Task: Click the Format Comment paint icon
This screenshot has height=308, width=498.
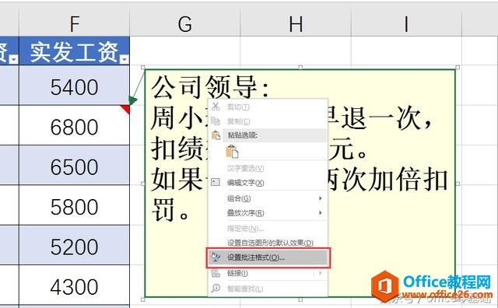Action: (216, 257)
